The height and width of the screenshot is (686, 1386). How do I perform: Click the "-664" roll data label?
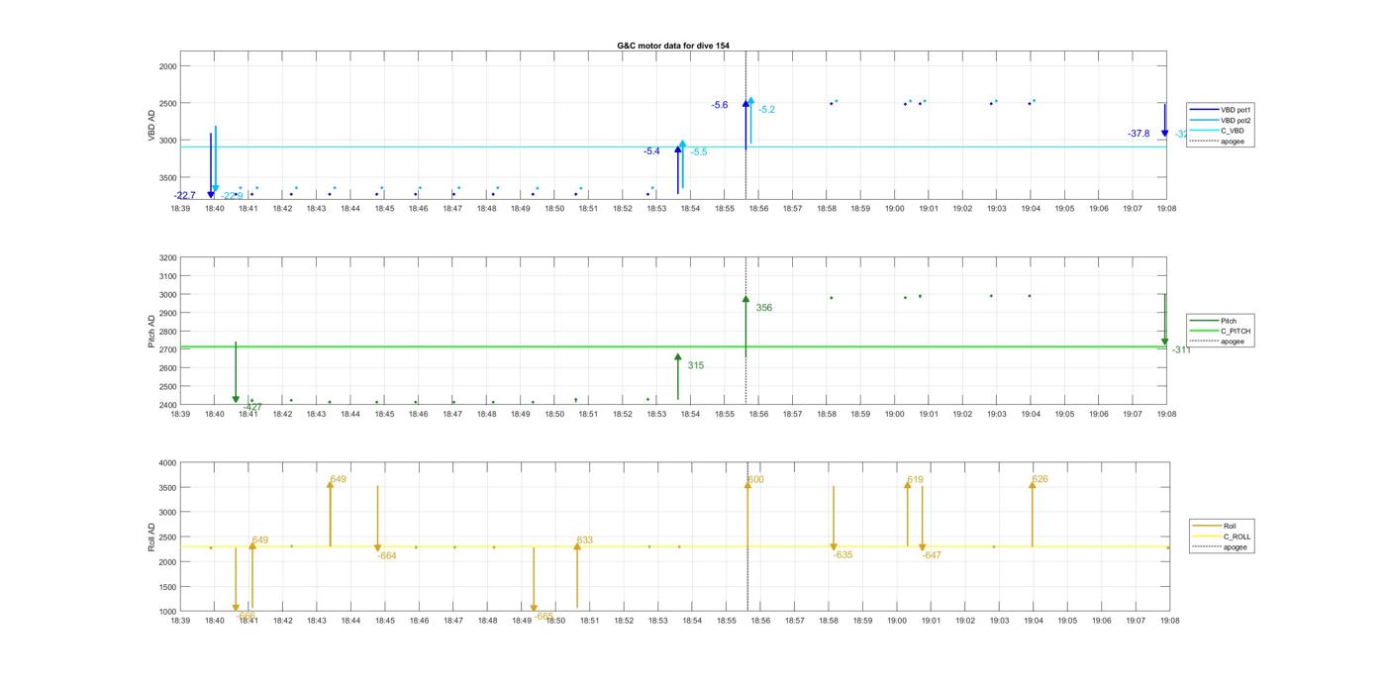387,555
